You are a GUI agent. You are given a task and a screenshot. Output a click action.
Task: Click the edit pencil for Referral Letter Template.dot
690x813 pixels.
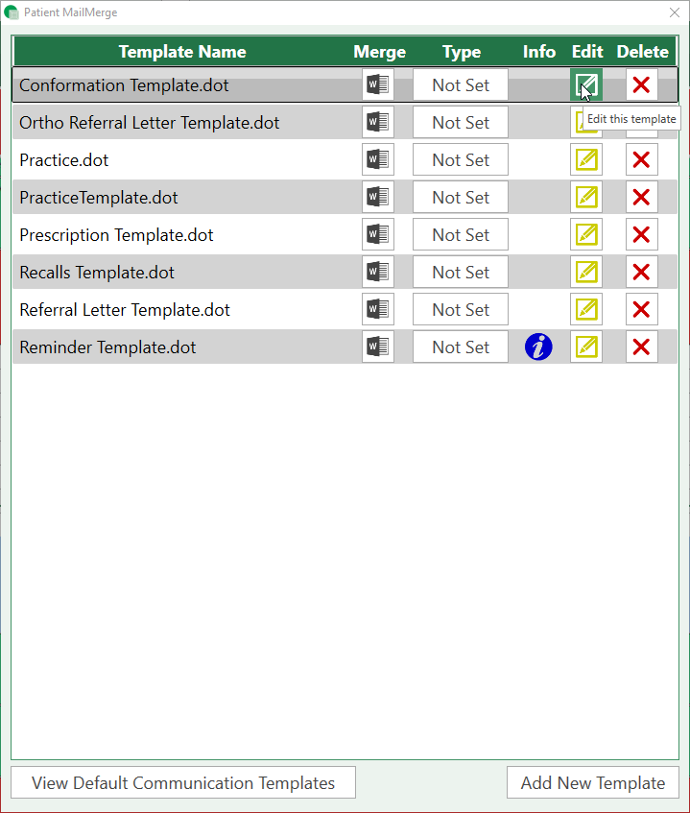click(586, 310)
